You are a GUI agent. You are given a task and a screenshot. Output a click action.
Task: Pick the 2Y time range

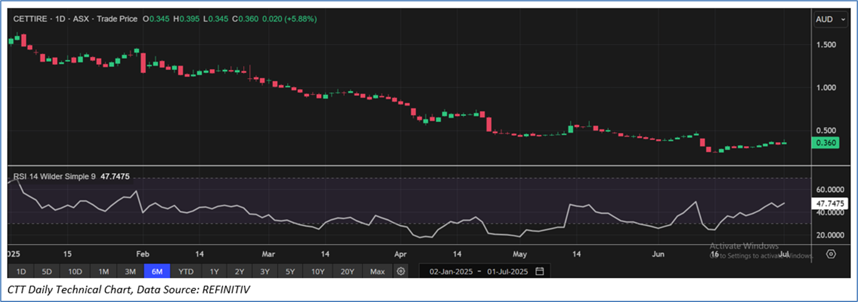[x=240, y=271]
